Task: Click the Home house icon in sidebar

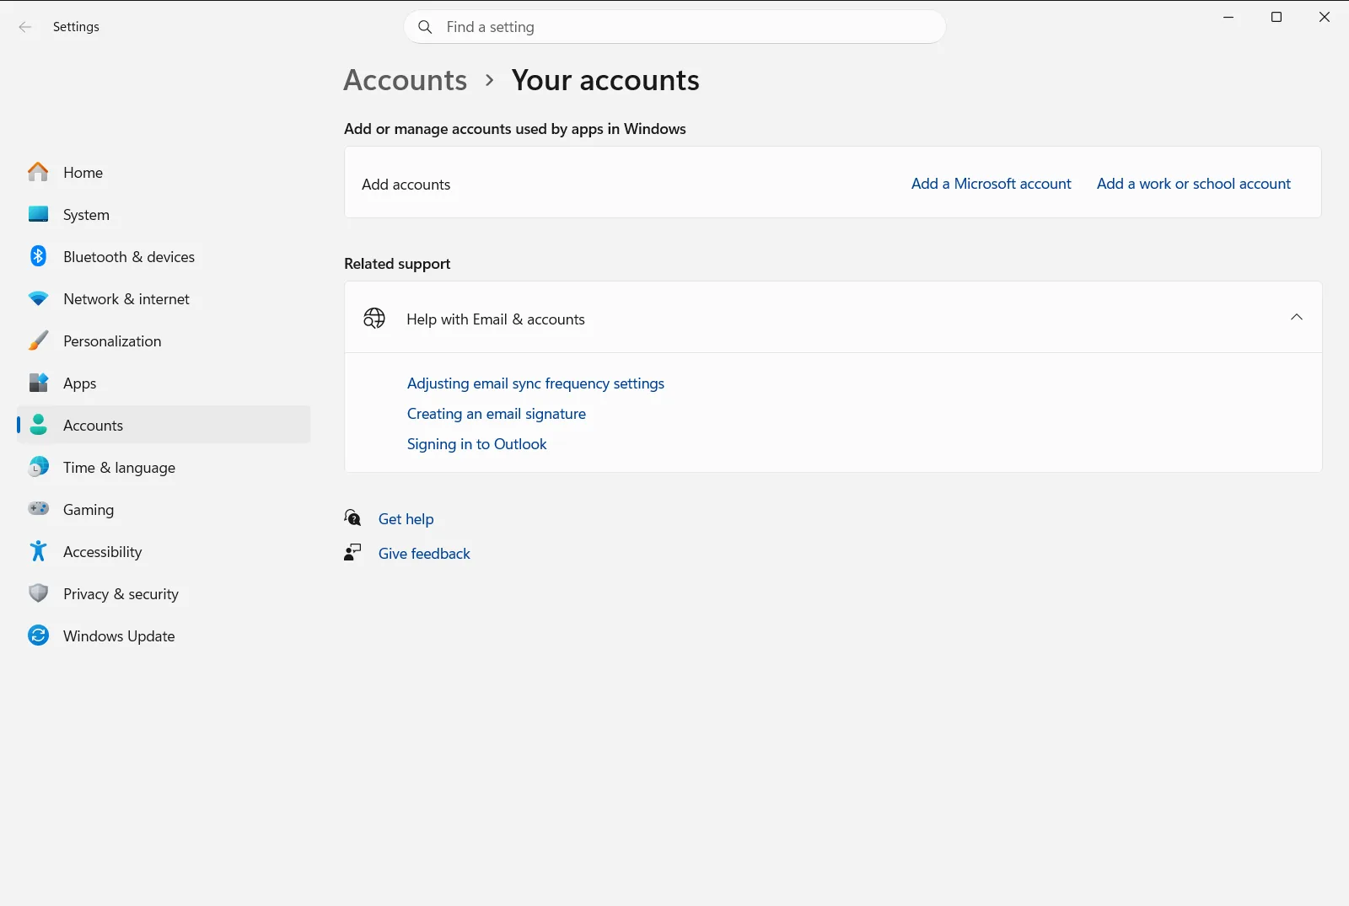Action: [38, 172]
